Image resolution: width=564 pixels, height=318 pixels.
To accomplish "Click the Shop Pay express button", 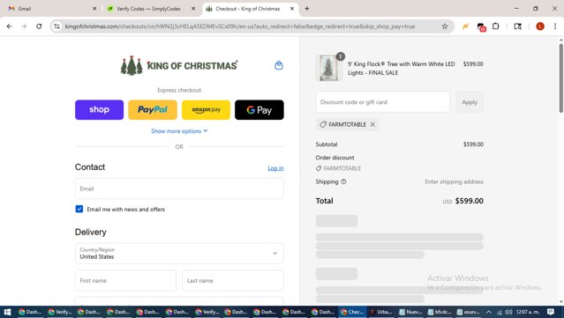I will pos(99,110).
